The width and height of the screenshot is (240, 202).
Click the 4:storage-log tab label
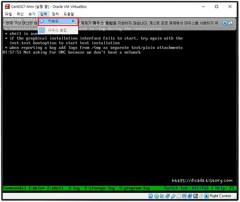point(100,188)
